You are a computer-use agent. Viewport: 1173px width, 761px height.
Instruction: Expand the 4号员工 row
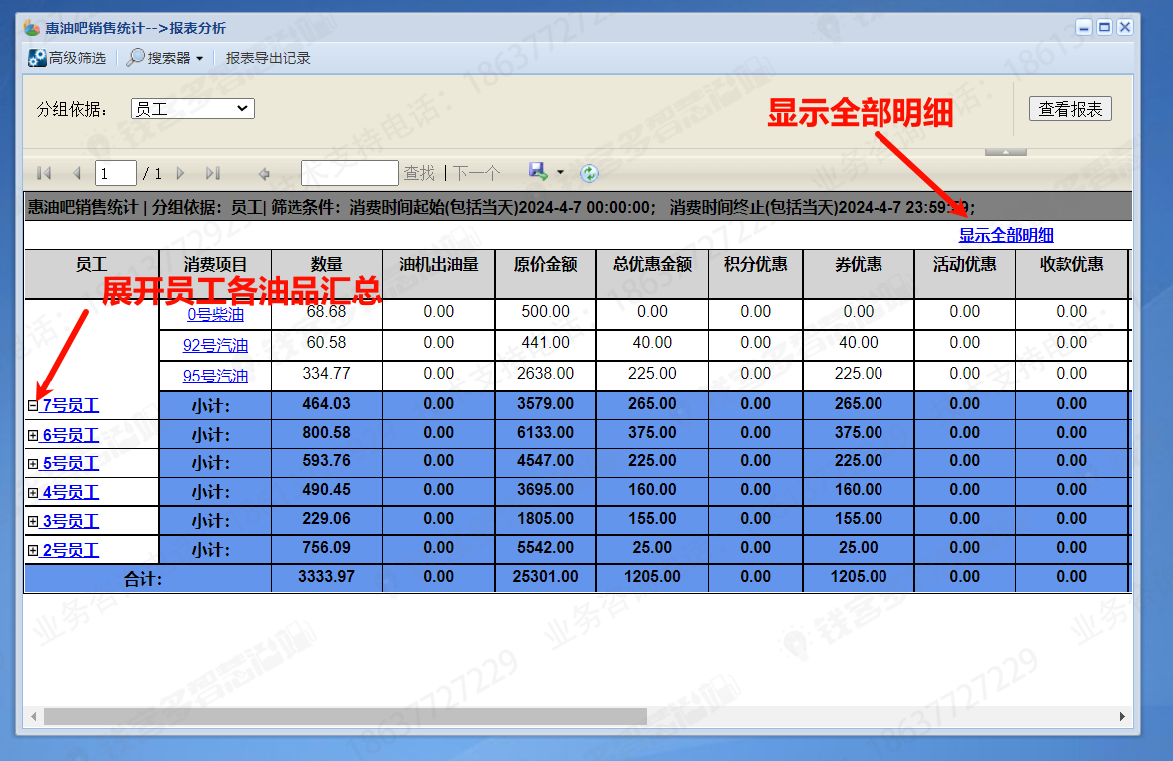pyautogui.click(x=33, y=493)
